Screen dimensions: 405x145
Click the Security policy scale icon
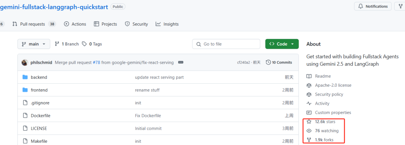(309, 94)
